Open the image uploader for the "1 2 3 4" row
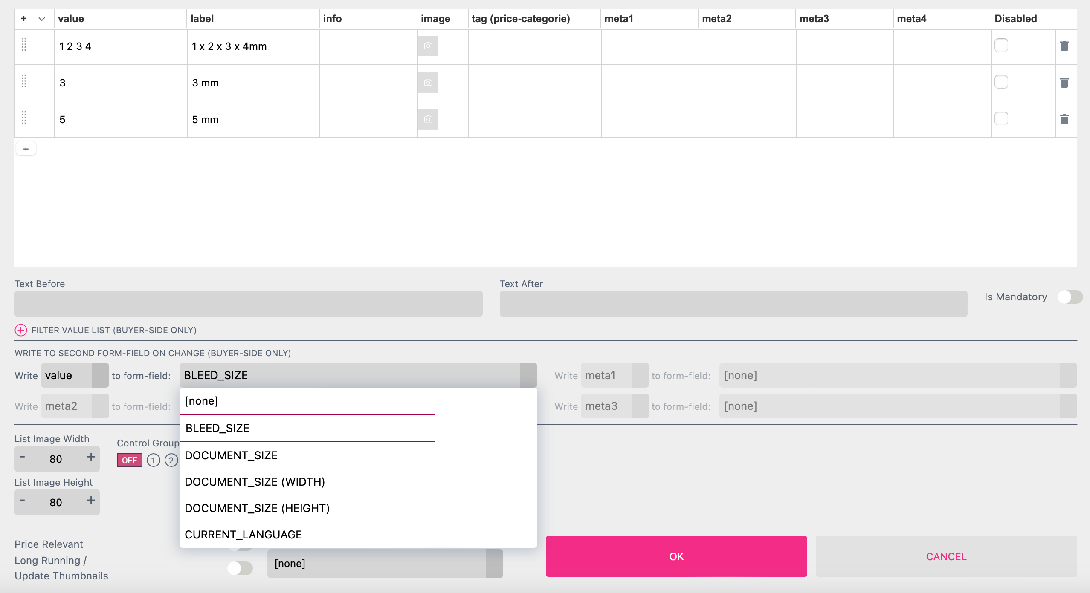 [428, 46]
